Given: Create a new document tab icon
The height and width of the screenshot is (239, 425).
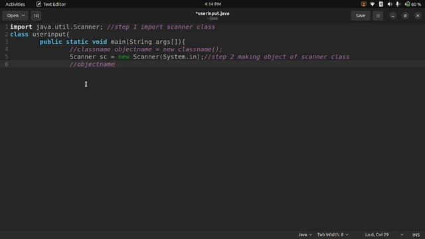Looking at the screenshot, I should click(x=36, y=16).
